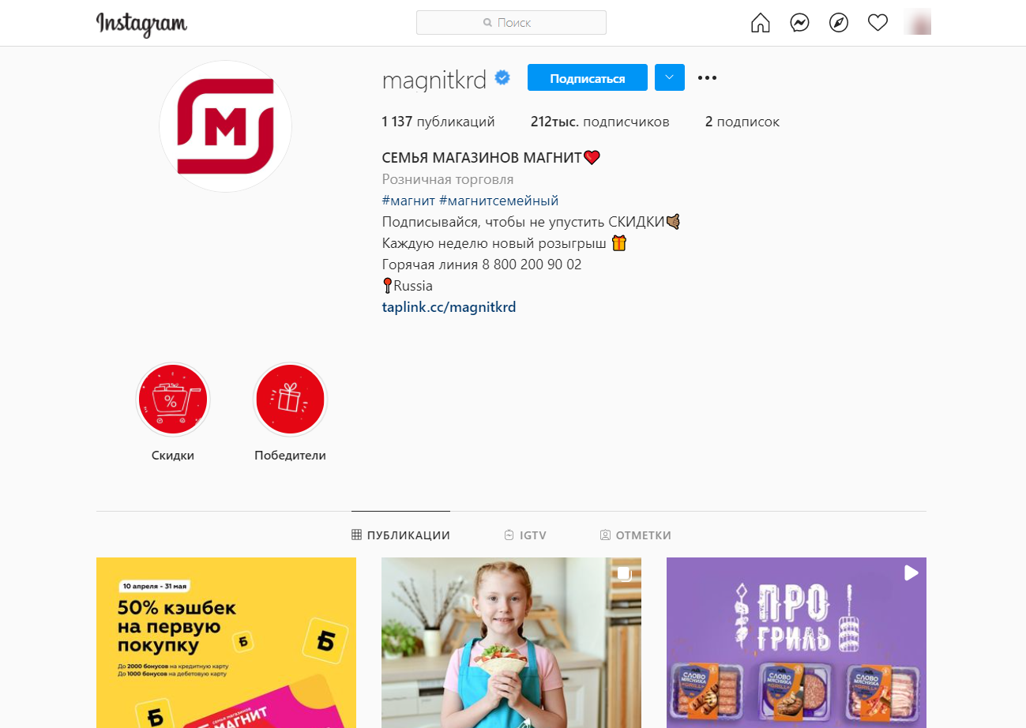Expand suggested accounts dropdown arrow
The image size is (1026, 728).
(x=670, y=77)
